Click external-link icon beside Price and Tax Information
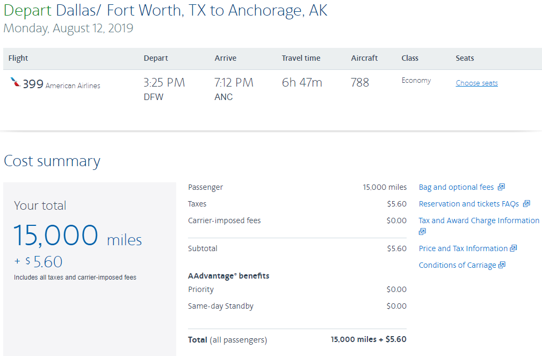 (x=514, y=248)
